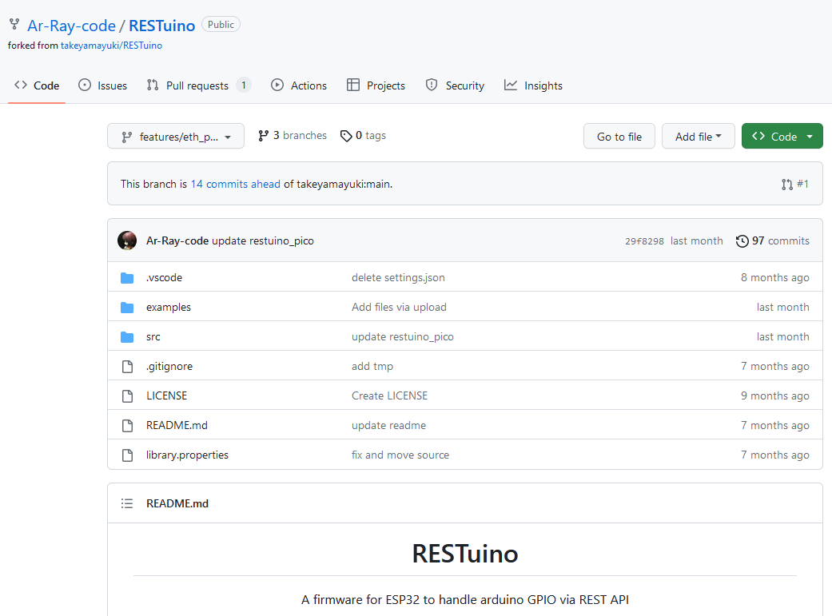The image size is (832, 616).
Task: Click the branches fork icon near 3
Action: 263,136
